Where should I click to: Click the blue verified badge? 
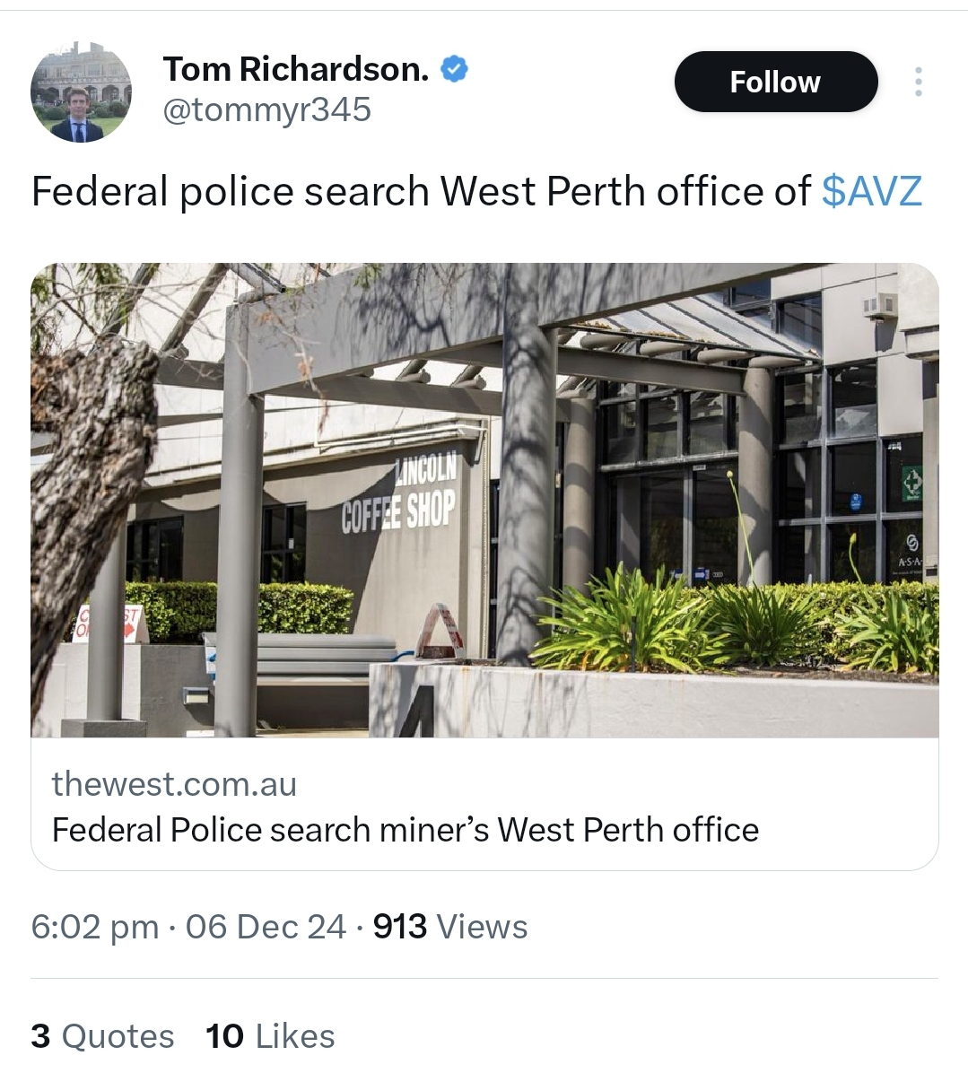(x=455, y=69)
